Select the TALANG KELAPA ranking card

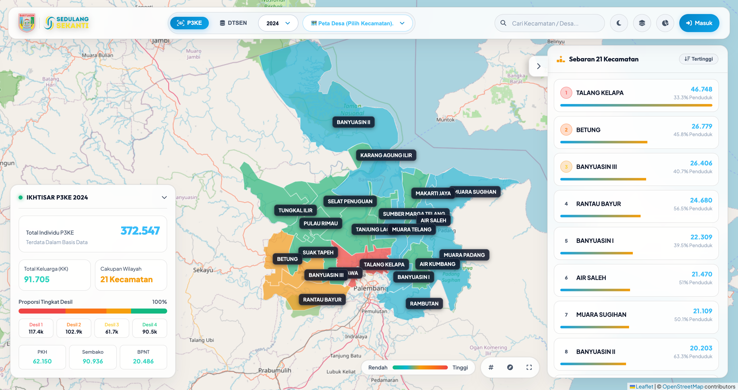point(636,95)
